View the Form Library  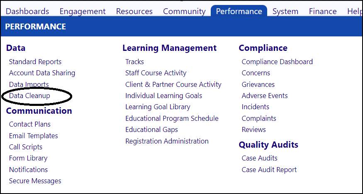point(28,158)
